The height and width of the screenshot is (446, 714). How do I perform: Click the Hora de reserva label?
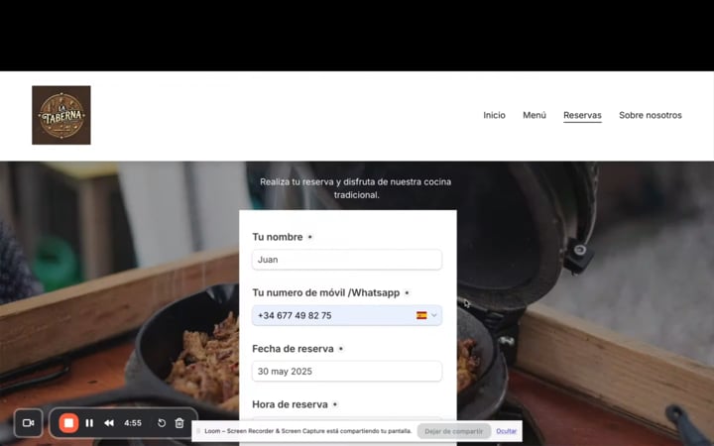(x=290, y=404)
